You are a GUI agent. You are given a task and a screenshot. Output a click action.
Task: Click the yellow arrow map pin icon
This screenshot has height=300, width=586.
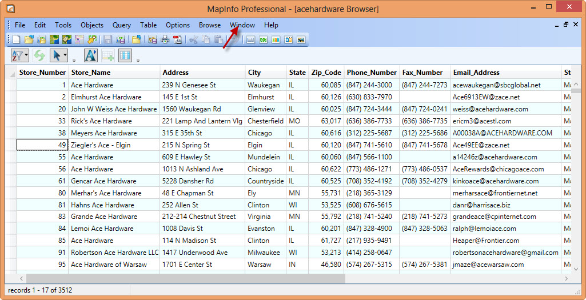(x=92, y=39)
